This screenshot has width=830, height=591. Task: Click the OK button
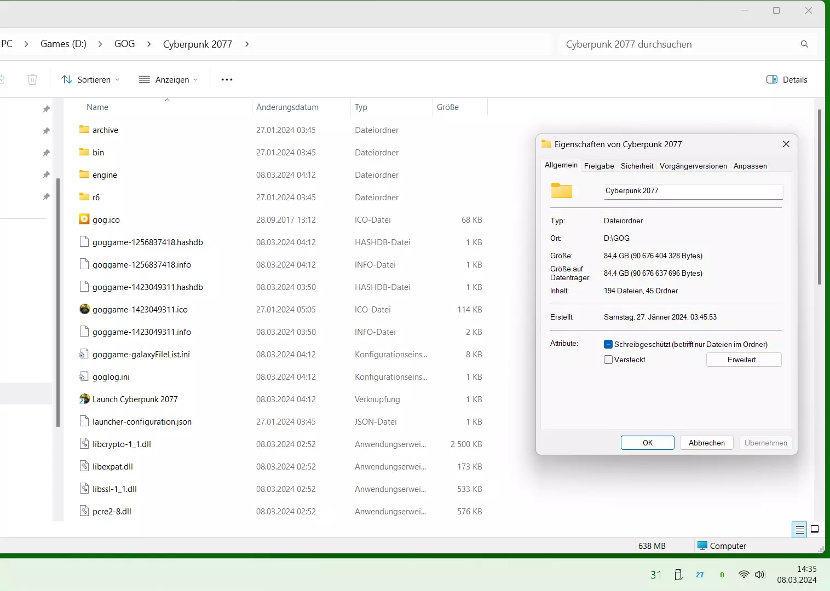click(x=648, y=443)
